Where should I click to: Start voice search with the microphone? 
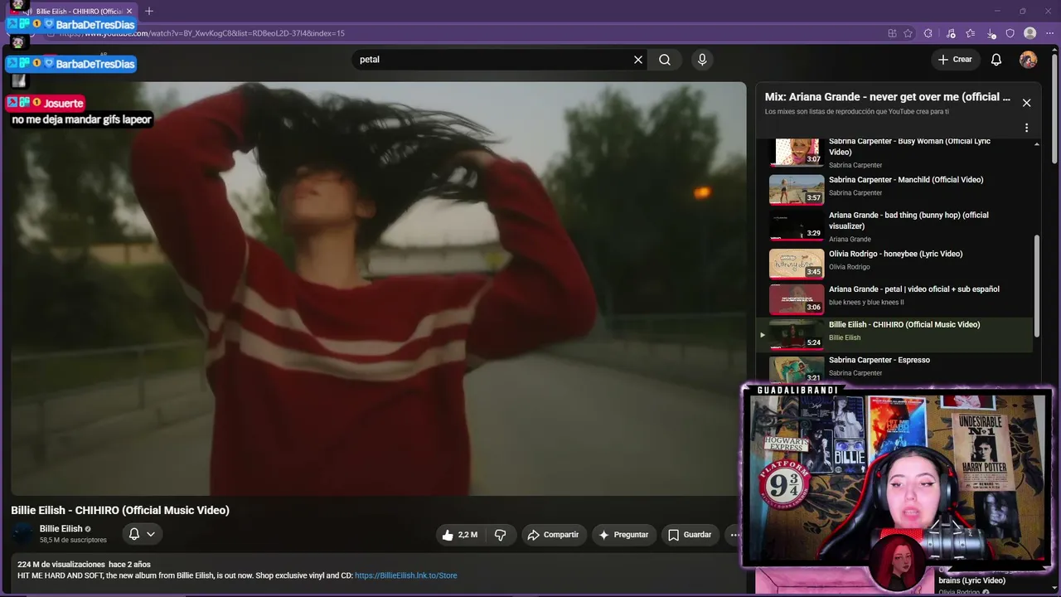(702, 60)
